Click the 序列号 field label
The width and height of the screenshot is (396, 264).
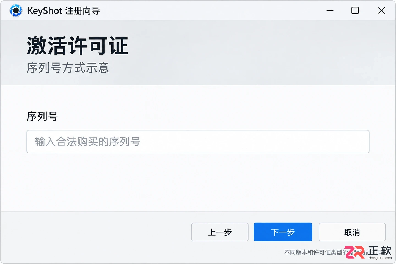coord(42,116)
